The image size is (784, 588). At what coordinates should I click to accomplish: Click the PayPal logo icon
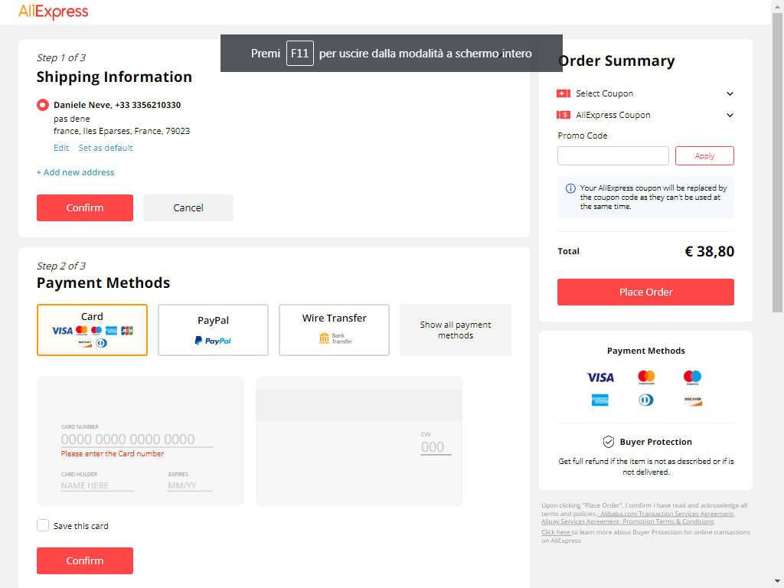(x=213, y=341)
